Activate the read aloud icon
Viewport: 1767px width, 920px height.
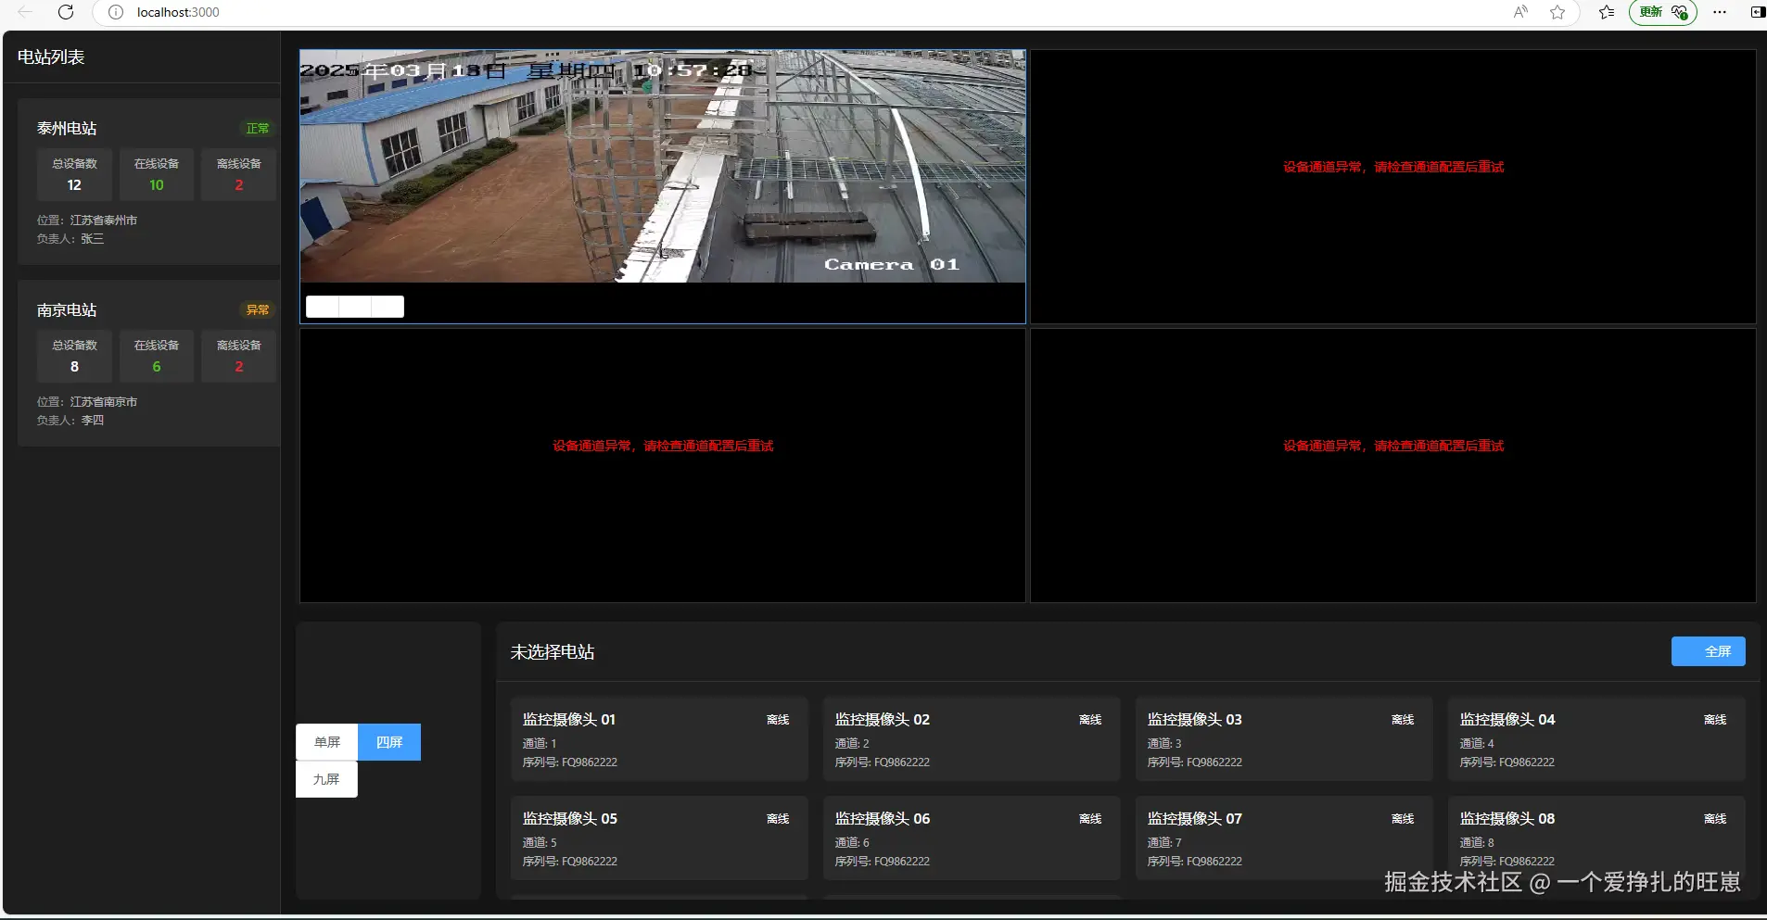1520,12
